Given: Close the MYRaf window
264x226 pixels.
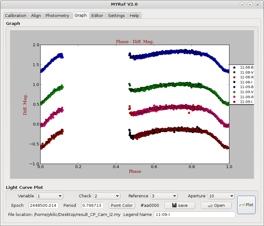Looking at the screenshot, I should point(257,4).
